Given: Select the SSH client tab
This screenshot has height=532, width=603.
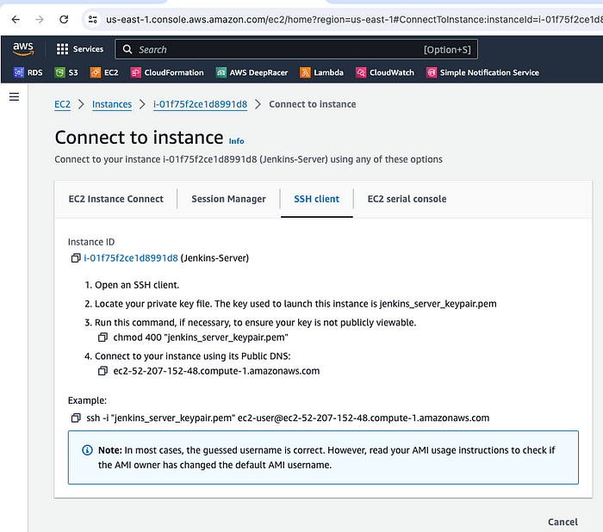Looking at the screenshot, I should (316, 199).
